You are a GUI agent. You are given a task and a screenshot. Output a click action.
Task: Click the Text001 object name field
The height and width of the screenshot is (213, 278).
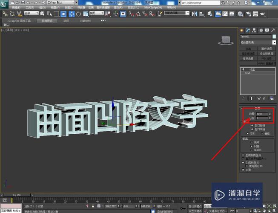256,37
